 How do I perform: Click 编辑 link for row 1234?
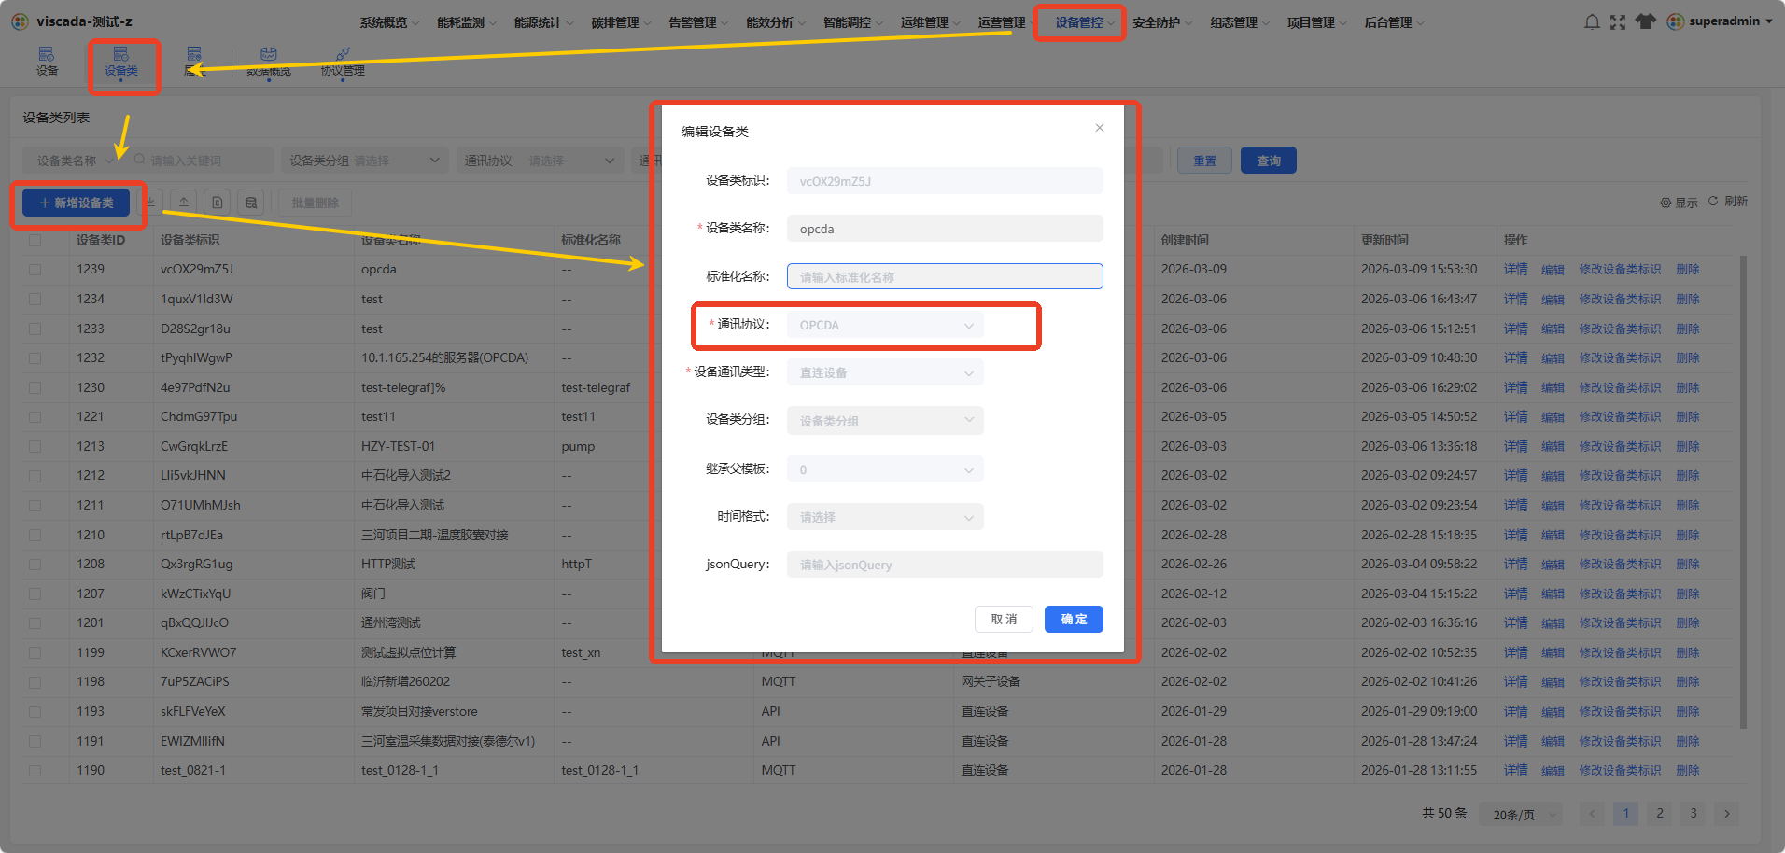tap(1553, 300)
